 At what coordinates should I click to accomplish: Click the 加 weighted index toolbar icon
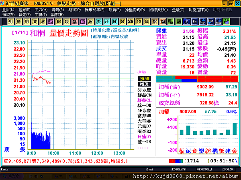pos(10,22)
